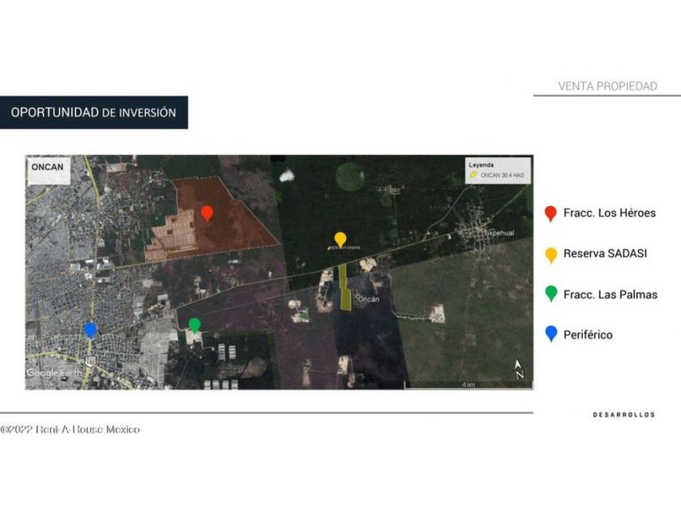Image resolution: width=681 pixels, height=511 pixels.
Task: Click the red map pin over Los Héroes area
Action: (x=207, y=213)
